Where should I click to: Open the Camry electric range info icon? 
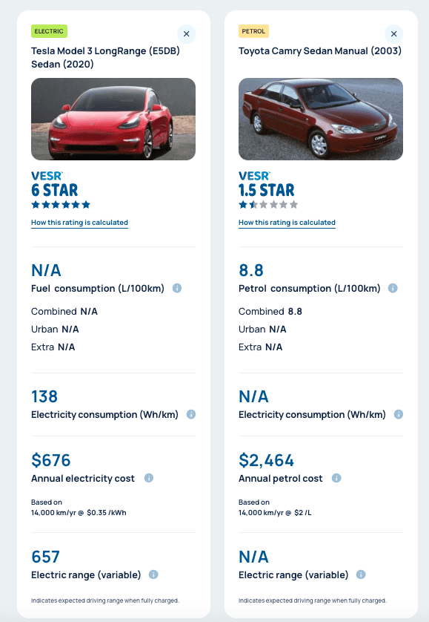[x=361, y=574]
